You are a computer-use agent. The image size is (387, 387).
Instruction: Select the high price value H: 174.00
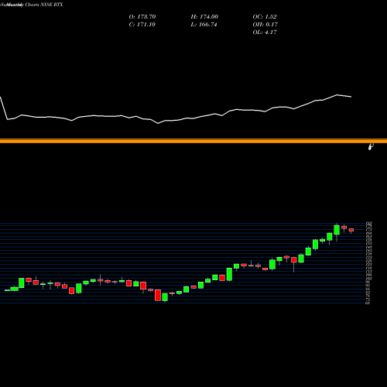tap(204, 17)
